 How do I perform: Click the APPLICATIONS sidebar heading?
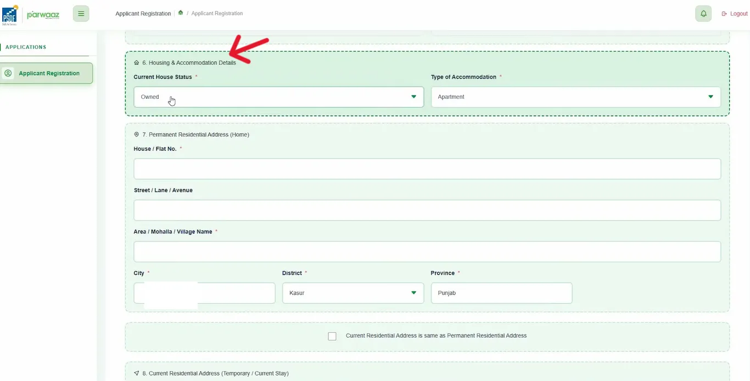coord(26,47)
